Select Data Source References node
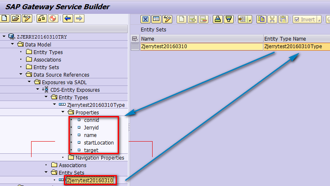Screen dimensions: 330x186 click(61, 75)
